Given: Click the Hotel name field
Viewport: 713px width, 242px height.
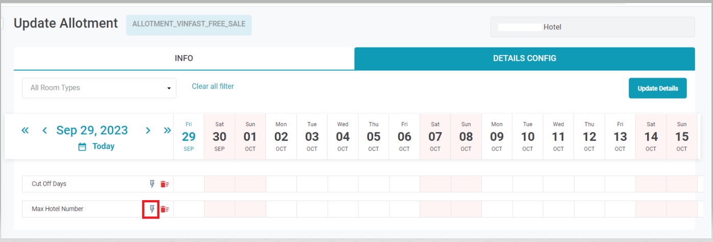Looking at the screenshot, I should (592, 27).
